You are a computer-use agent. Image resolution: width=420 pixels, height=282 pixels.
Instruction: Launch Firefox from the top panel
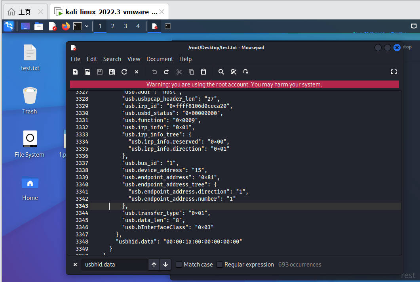coord(65,26)
